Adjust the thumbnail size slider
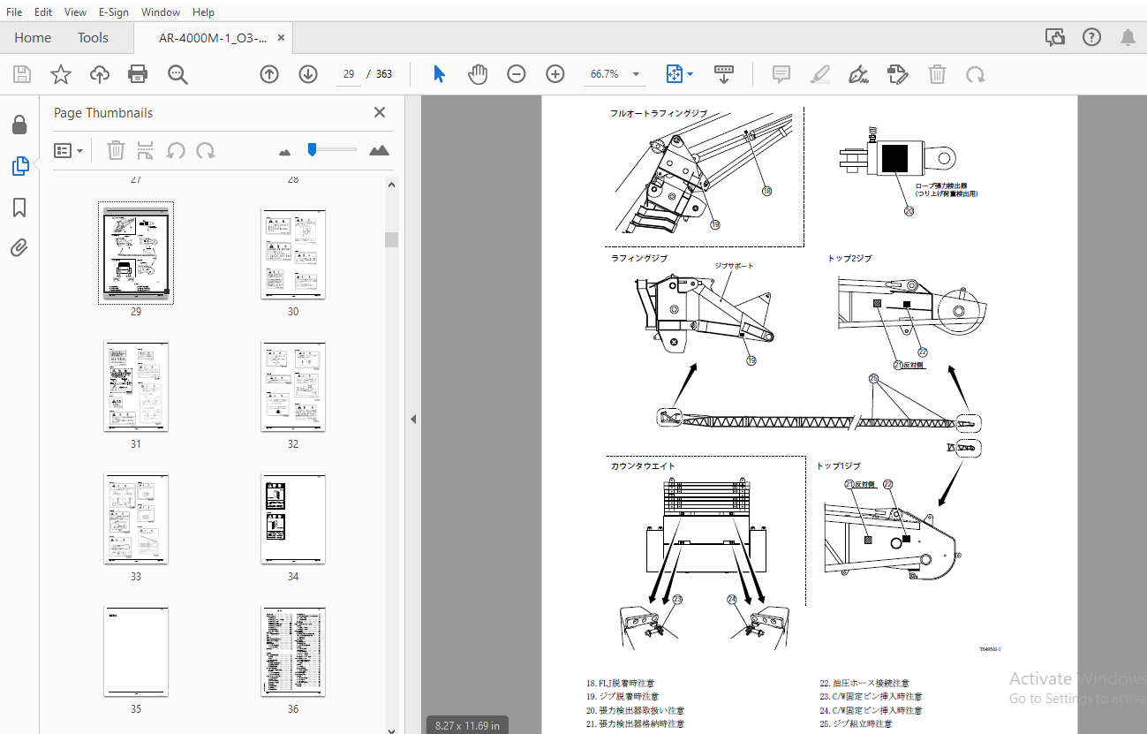1147x734 pixels. pos(333,150)
